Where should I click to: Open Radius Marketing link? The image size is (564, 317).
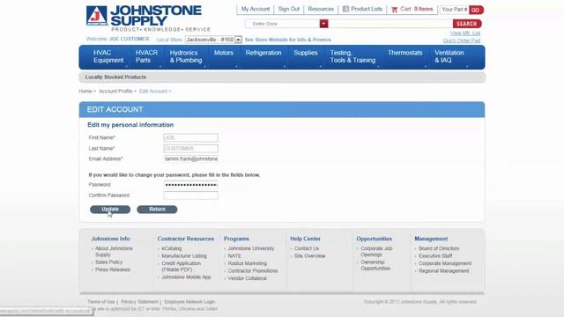pyautogui.click(x=247, y=263)
